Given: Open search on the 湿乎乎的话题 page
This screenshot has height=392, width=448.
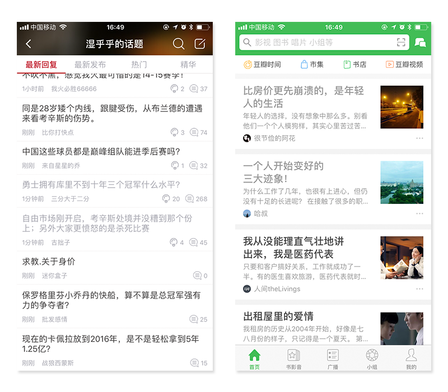Looking at the screenshot, I should [179, 44].
